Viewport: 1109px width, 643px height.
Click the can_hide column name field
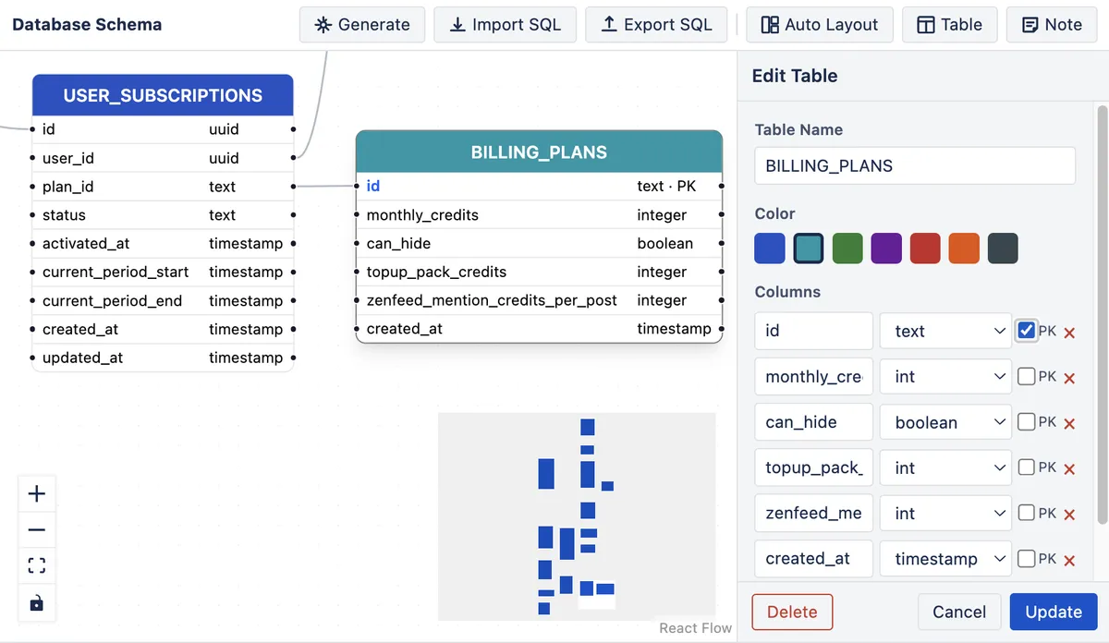[813, 422]
